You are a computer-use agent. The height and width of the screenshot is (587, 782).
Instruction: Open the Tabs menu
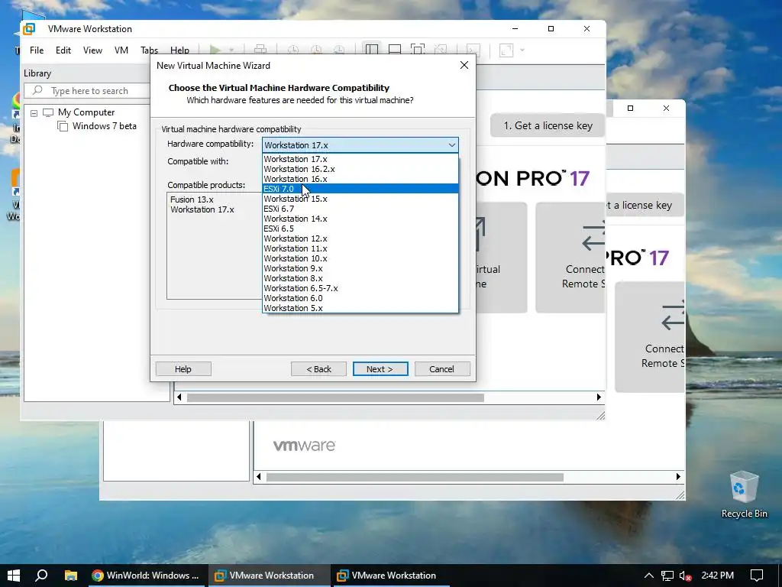[149, 50]
